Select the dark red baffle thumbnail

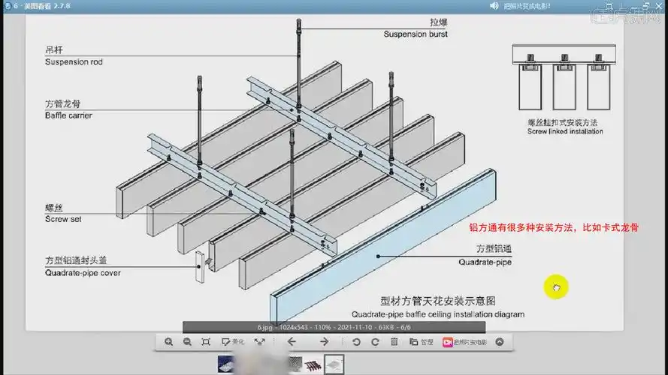pyautogui.click(x=313, y=364)
